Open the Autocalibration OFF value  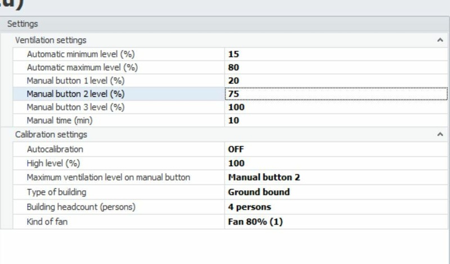[236, 149]
